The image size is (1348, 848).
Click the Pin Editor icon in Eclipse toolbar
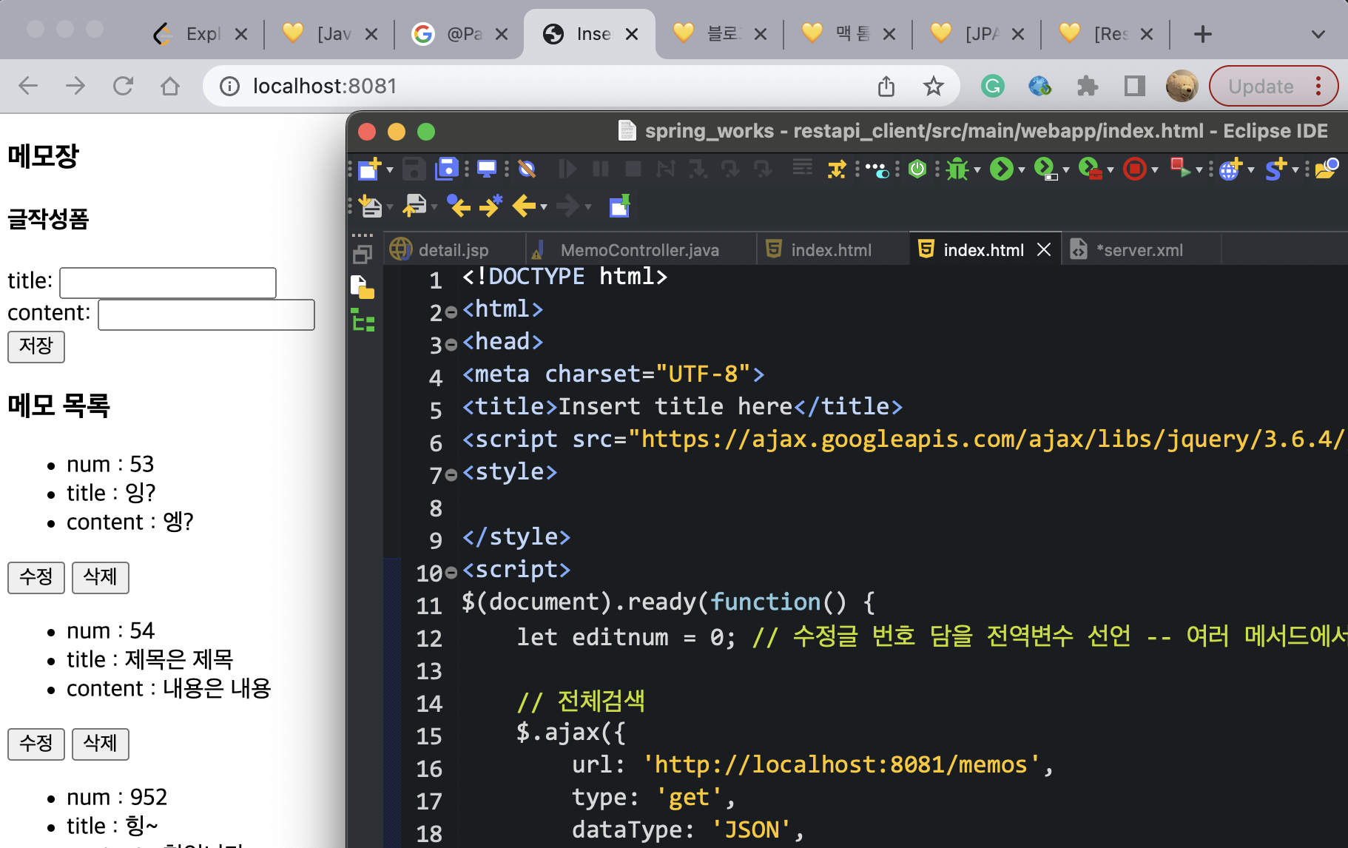pyautogui.click(x=619, y=206)
